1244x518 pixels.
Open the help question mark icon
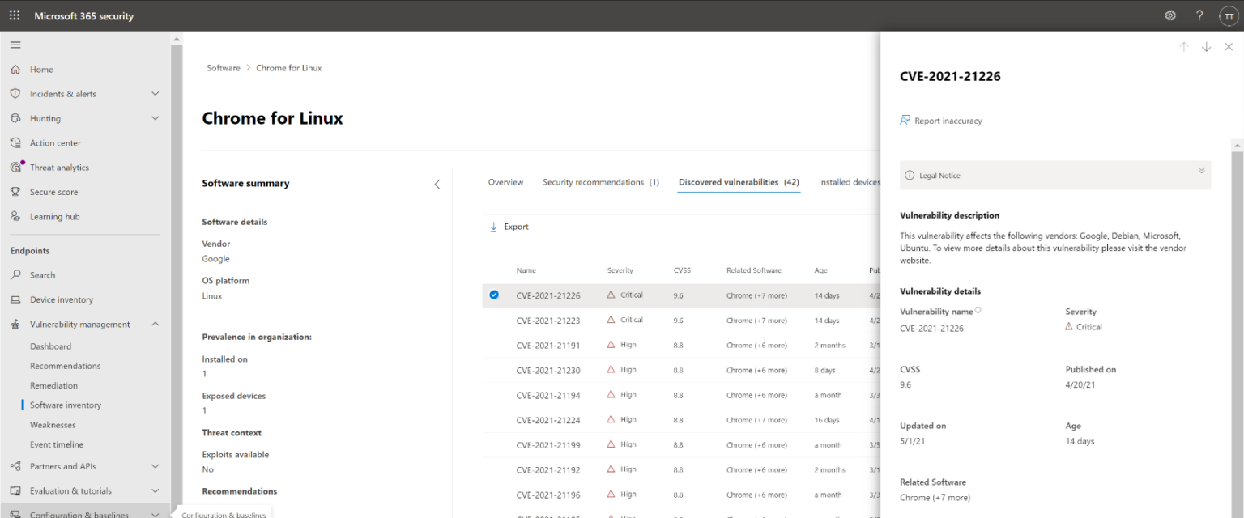(x=1199, y=15)
